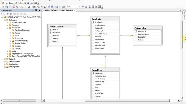The height and width of the screenshot is (104, 186).
Task: Click OrderID primary key icon in Order Details
Action: click(50, 29)
